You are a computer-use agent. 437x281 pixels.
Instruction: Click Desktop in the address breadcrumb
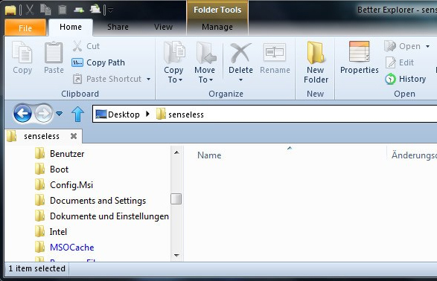tap(118, 114)
